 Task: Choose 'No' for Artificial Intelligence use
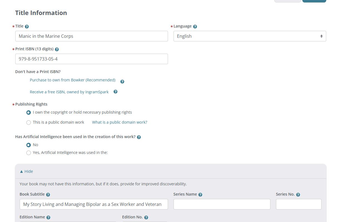tap(29, 145)
